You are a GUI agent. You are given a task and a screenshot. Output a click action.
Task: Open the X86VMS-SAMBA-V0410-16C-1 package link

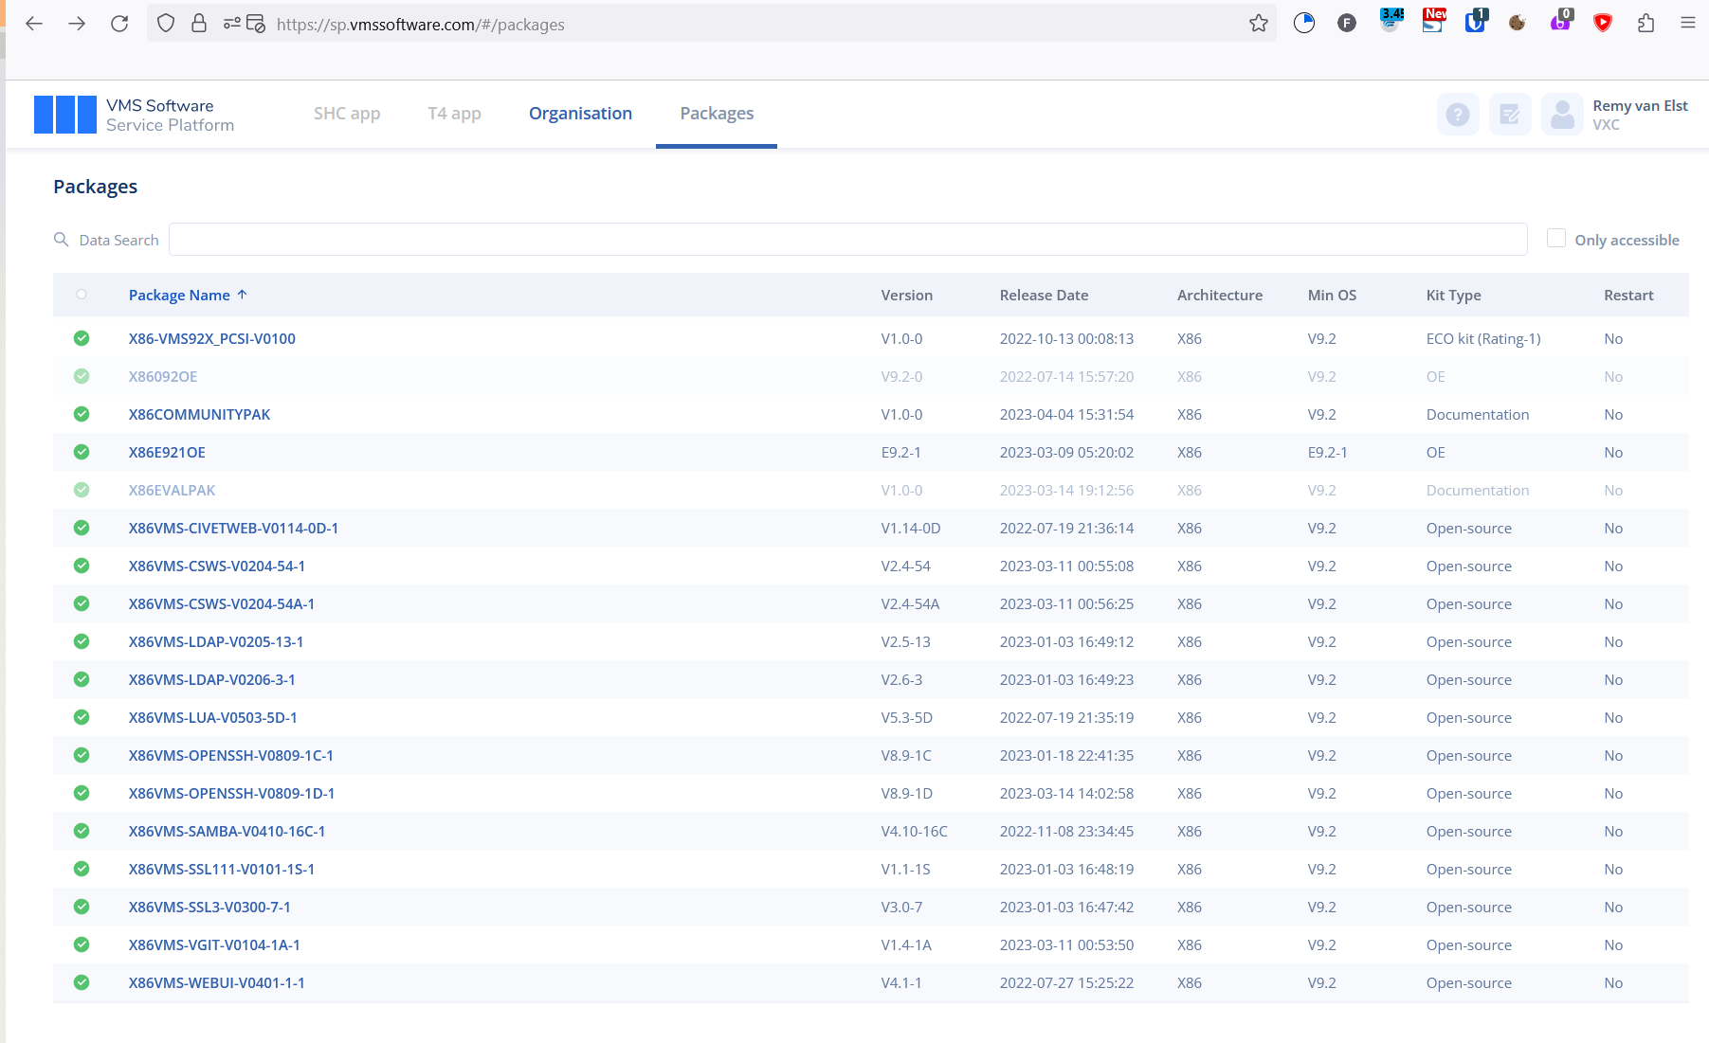[x=227, y=831]
